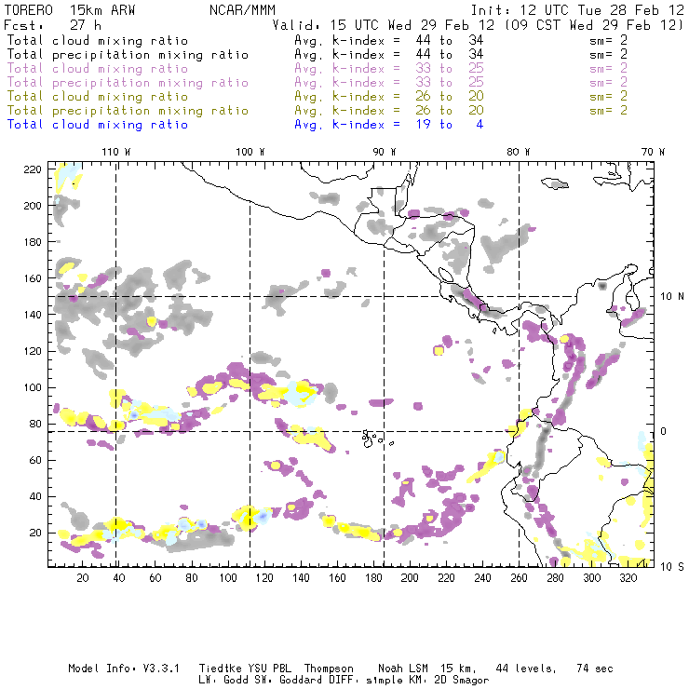
Task: Select the 'Fcst: 27 h' forecast hour text
Action: [x=52, y=25]
